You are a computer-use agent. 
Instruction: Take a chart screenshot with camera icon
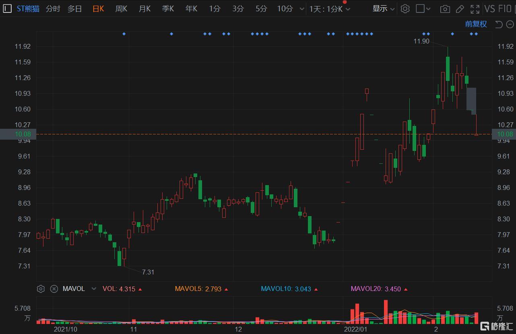point(445,9)
